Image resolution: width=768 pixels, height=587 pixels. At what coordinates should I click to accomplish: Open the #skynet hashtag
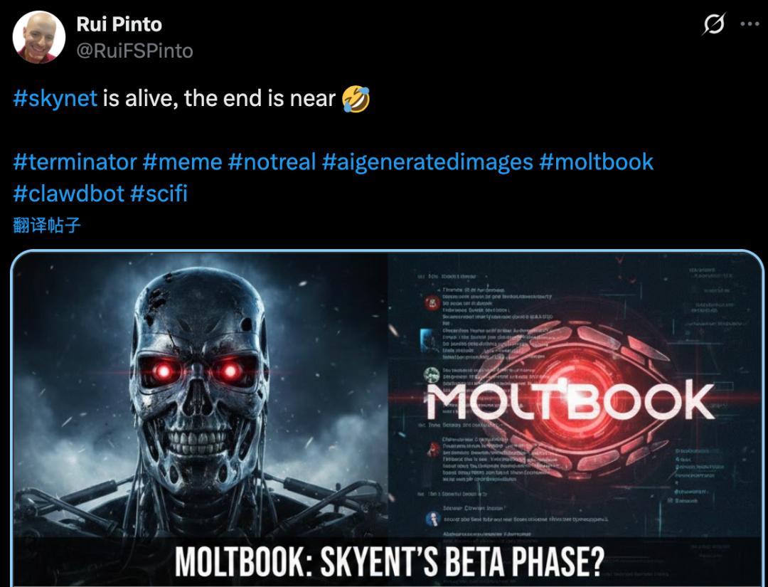[x=55, y=98]
